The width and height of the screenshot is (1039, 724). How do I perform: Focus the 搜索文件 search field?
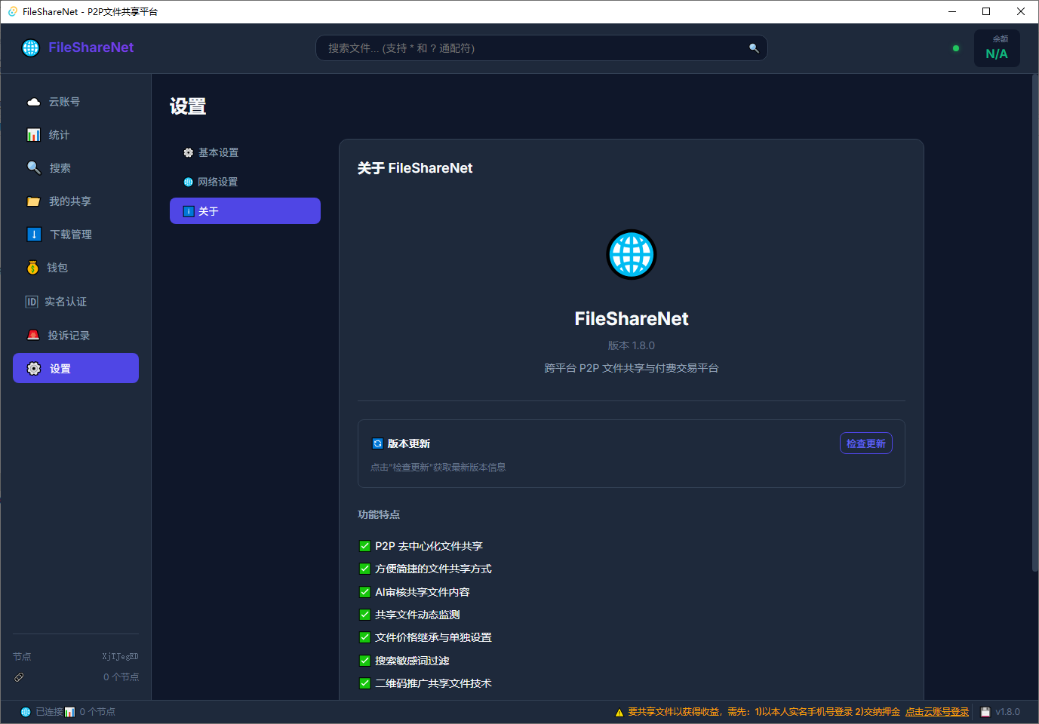tap(542, 48)
